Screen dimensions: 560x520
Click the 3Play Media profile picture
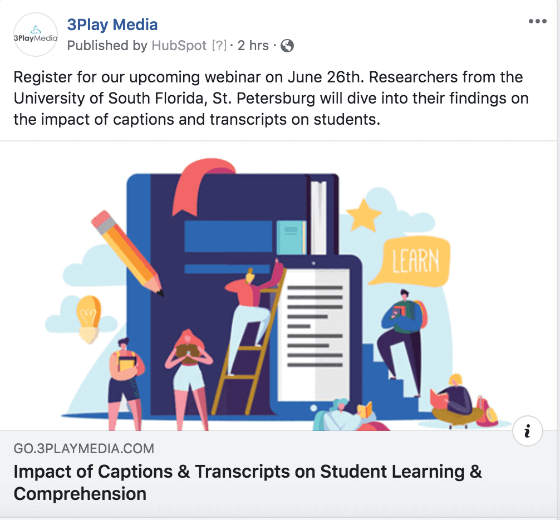click(x=36, y=35)
